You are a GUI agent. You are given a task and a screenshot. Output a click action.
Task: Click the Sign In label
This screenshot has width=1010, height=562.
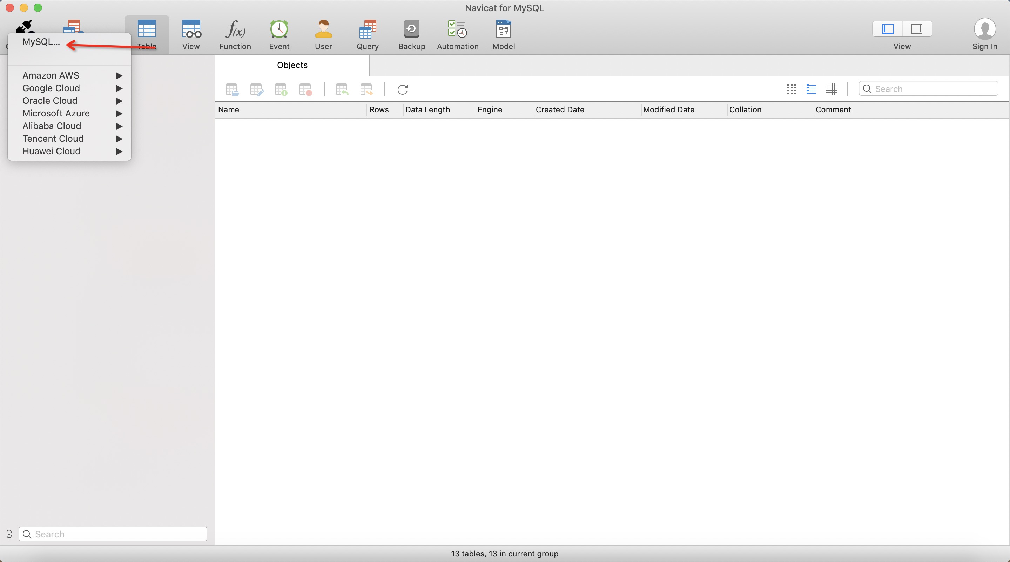click(984, 46)
